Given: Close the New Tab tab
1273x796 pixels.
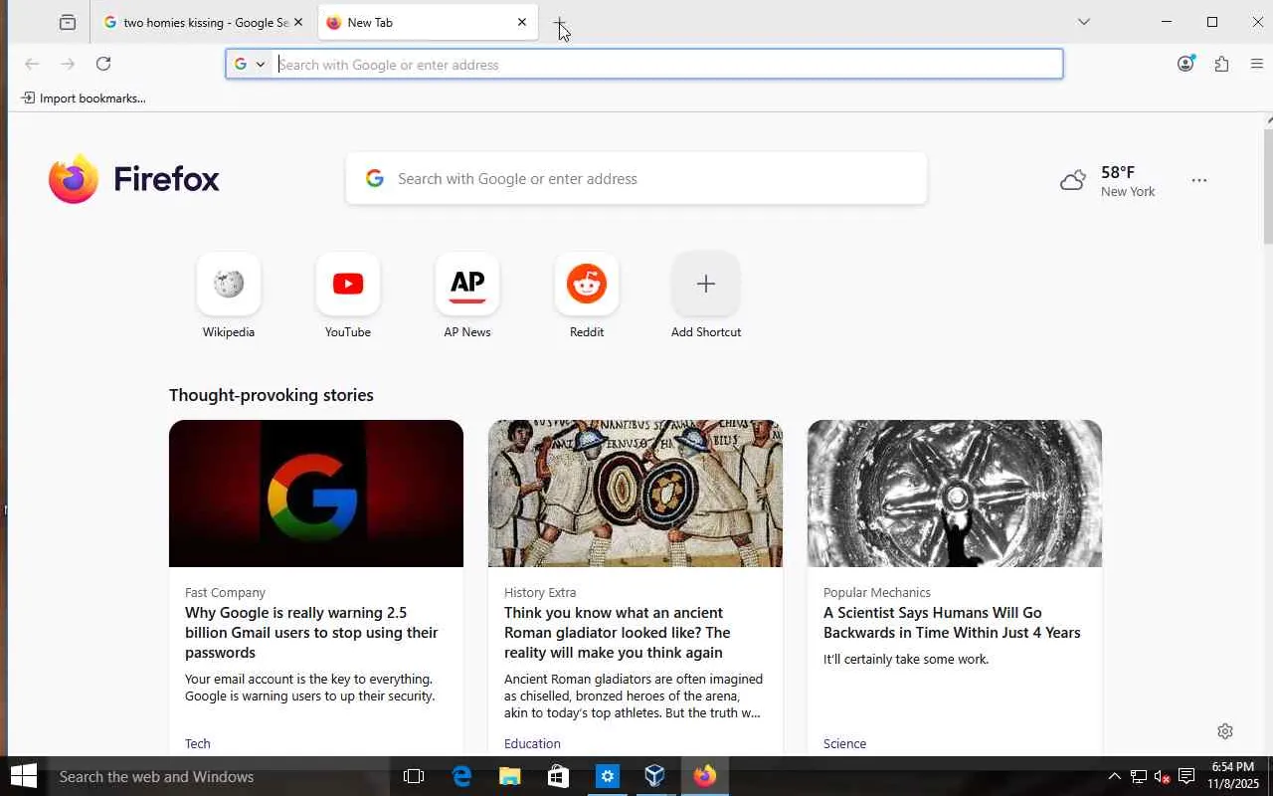Looking at the screenshot, I should click(x=521, y=22).
